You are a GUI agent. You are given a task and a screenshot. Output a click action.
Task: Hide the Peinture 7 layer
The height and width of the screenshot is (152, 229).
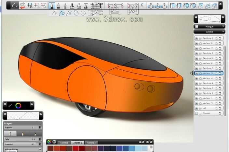tap(196, 53)
